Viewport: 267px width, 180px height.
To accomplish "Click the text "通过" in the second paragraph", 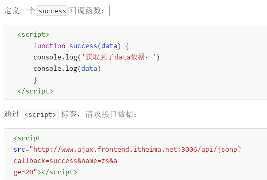I will pyautogui.click(x=11, y=114).
